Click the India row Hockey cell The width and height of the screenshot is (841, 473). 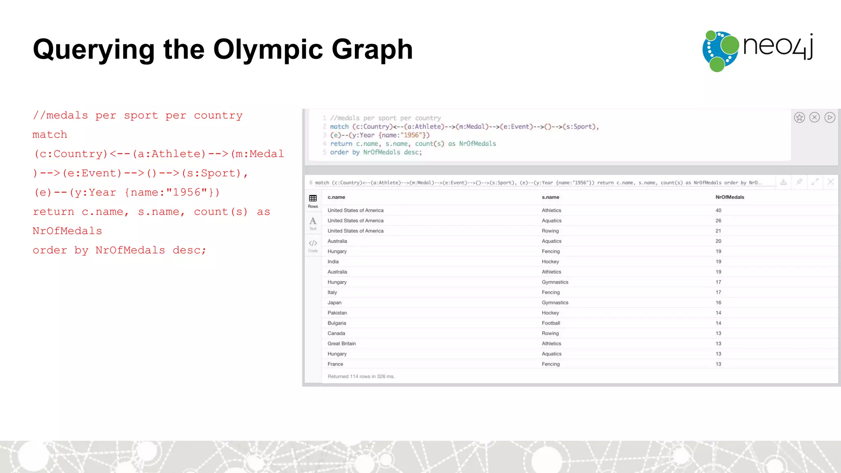point(550,262)
